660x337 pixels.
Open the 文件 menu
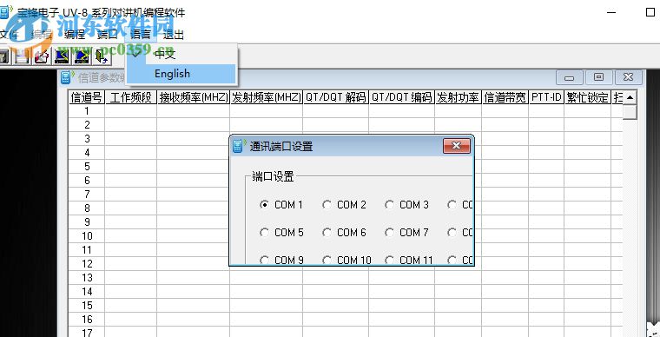coord(9,35)
